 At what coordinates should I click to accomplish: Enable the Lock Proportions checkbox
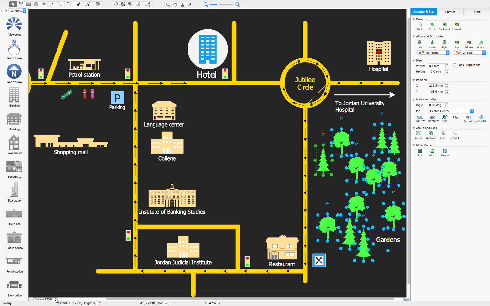point(455,65)
